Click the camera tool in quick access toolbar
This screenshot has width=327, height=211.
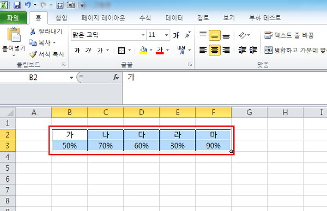[71, 5]
